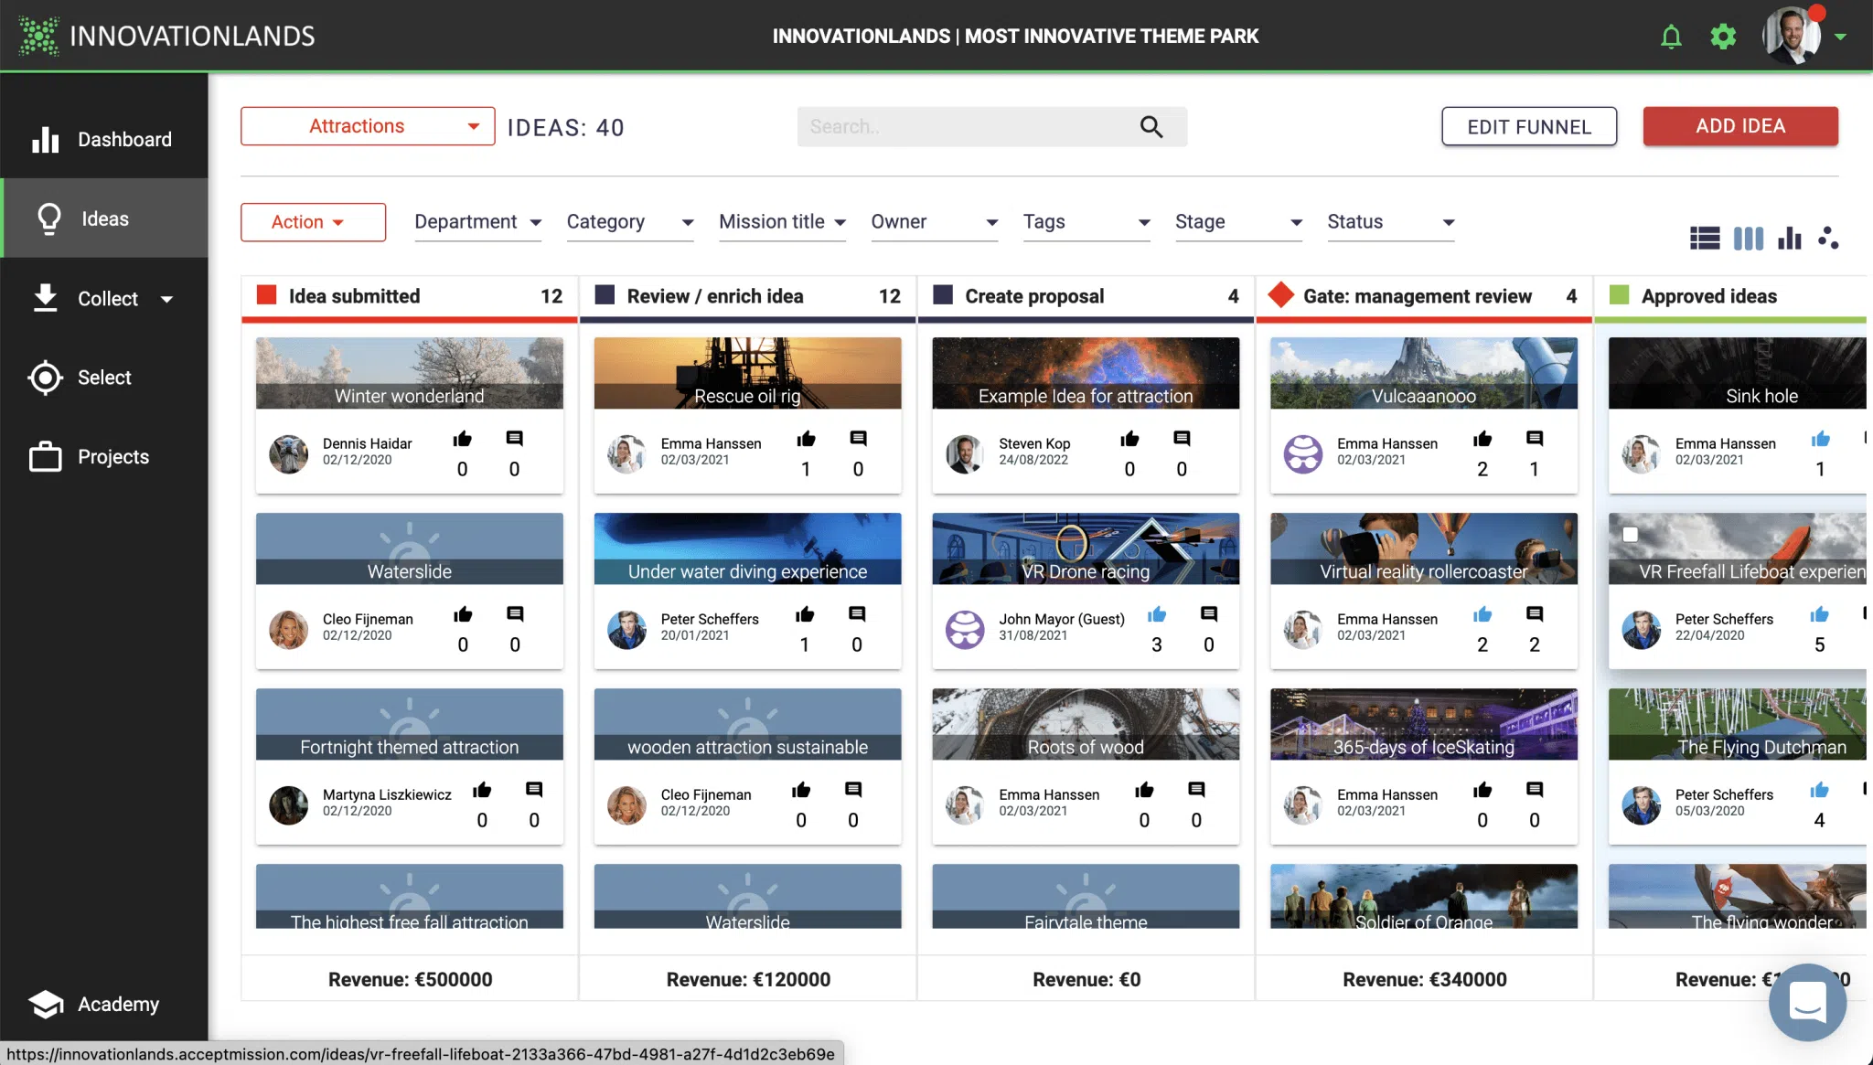Open the chat support bubble
This screenshot has width=1873, height=1065.
(x=1807, y=1003)
